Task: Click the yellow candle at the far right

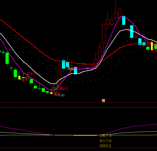Action: click(152, 46)
